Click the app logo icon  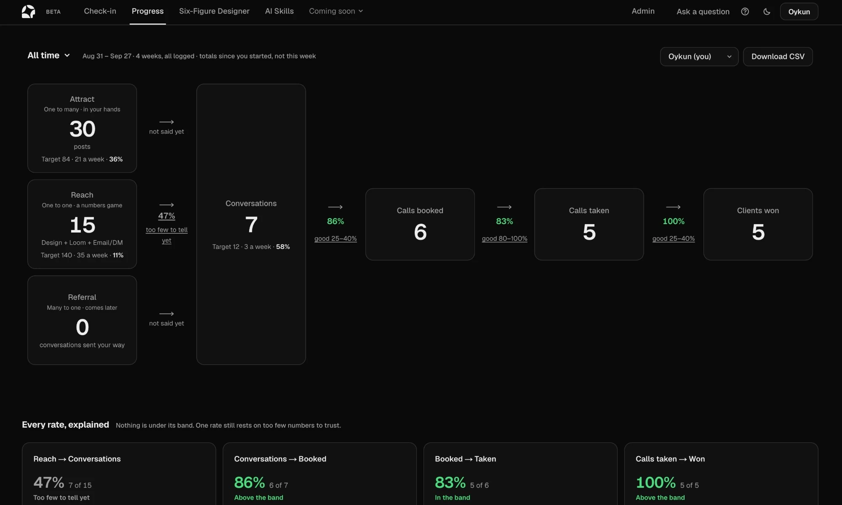click(28, 11)
